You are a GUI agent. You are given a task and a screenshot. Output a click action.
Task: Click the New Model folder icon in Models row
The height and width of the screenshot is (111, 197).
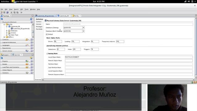[27, 64]
